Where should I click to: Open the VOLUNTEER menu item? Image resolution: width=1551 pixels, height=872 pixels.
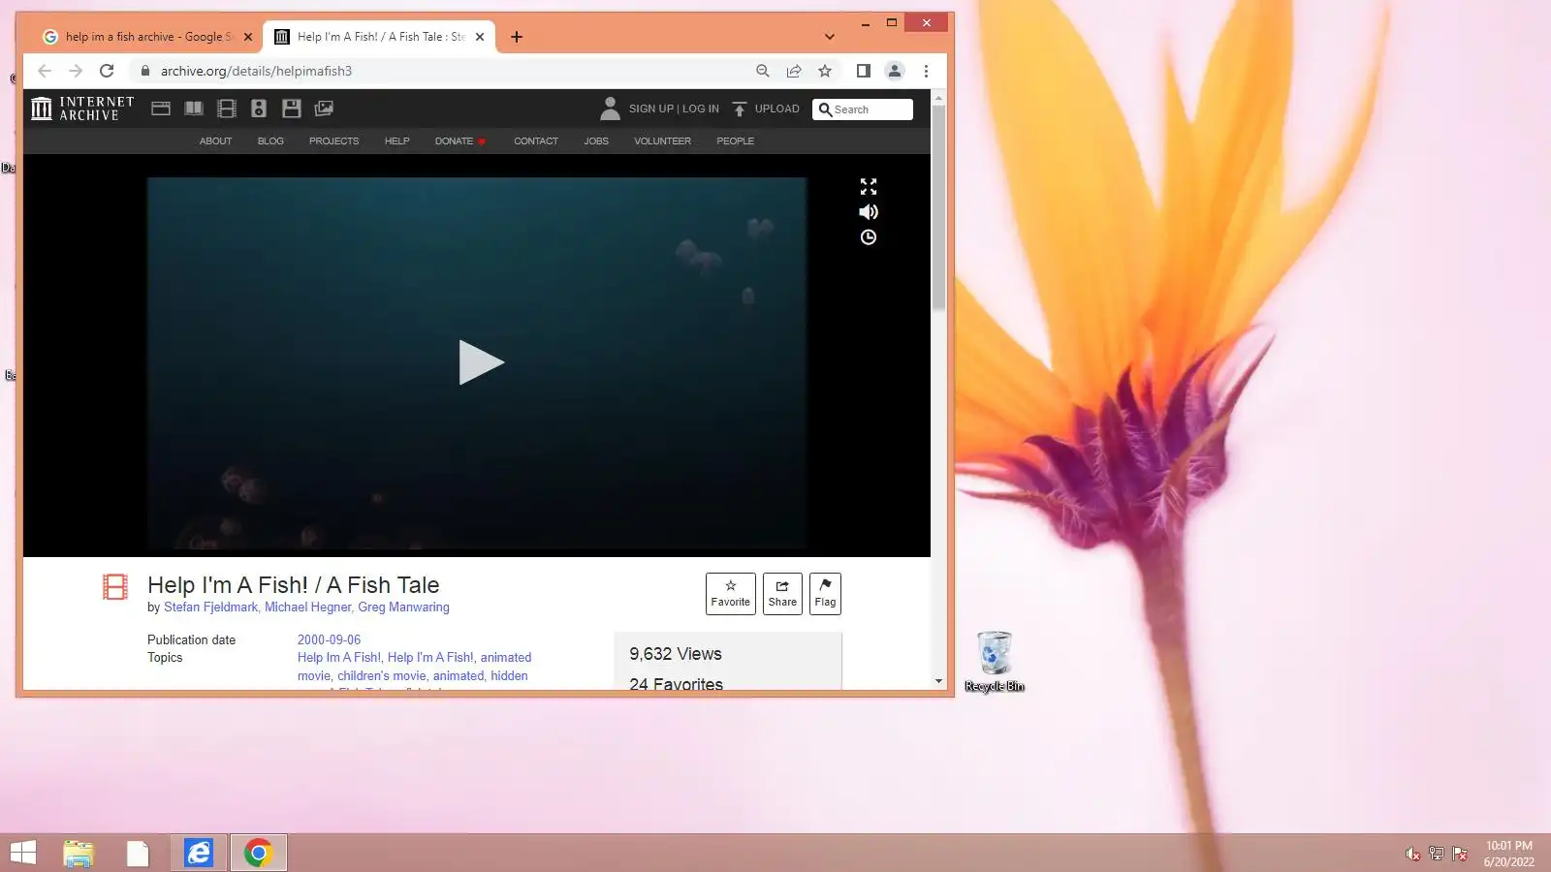[663, 141]
